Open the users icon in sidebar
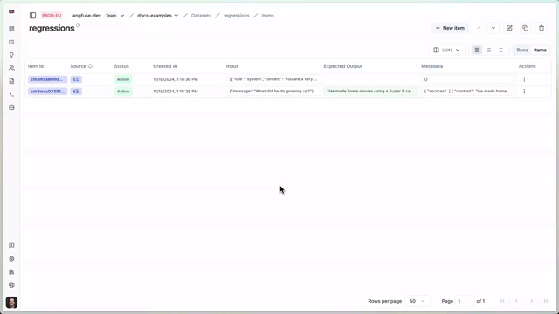 [11, 68]
